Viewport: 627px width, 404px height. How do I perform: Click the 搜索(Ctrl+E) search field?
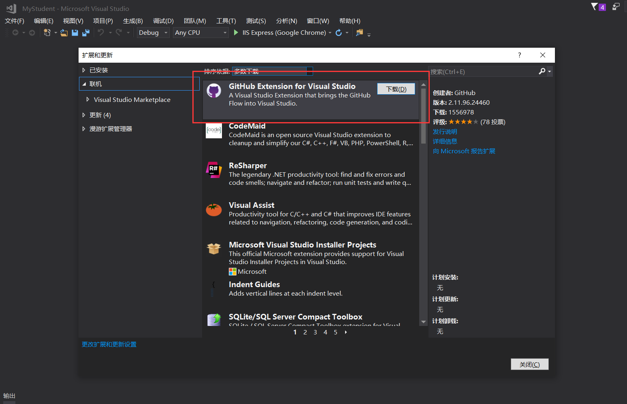coord(483,72)
